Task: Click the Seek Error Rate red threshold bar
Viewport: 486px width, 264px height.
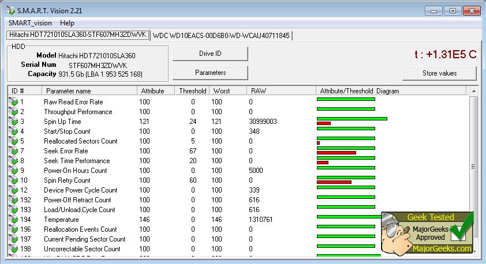Action: click(x=337, y=153)
